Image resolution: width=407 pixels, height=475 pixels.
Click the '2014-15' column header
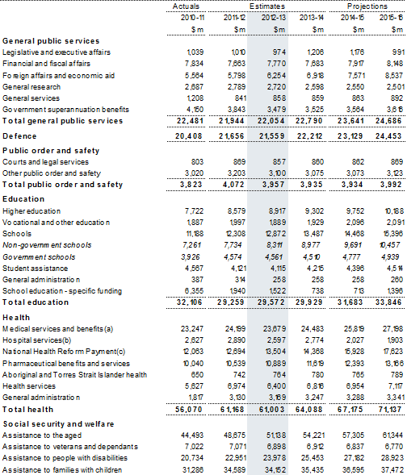click(352, 18)
